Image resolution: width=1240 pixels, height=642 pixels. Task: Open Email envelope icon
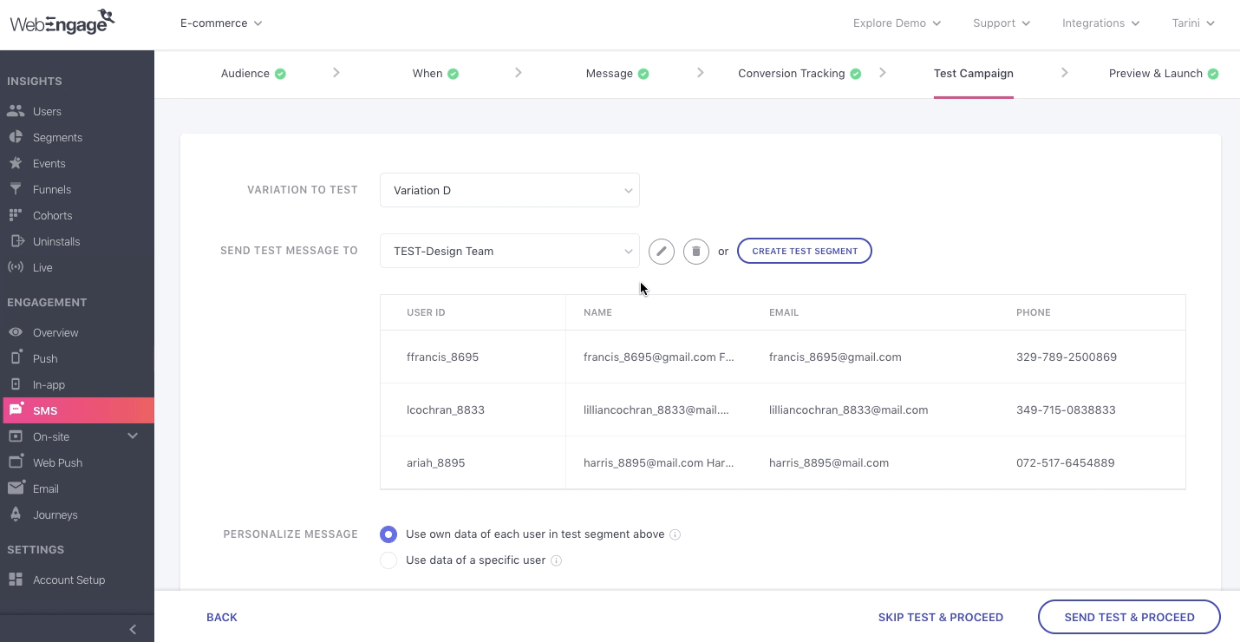click(x=16, y=488)
